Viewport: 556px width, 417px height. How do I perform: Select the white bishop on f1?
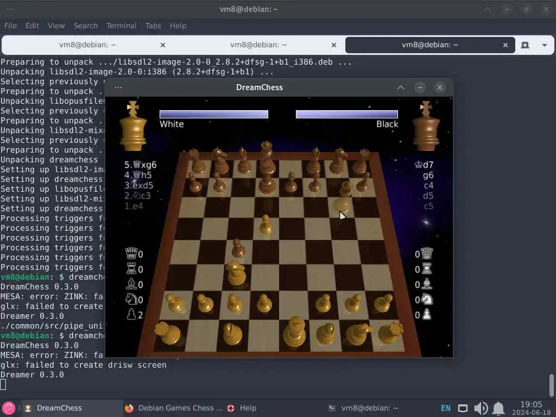point(326,334)
